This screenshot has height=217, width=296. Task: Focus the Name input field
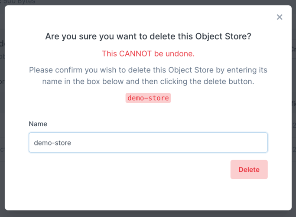click(148, 142)
